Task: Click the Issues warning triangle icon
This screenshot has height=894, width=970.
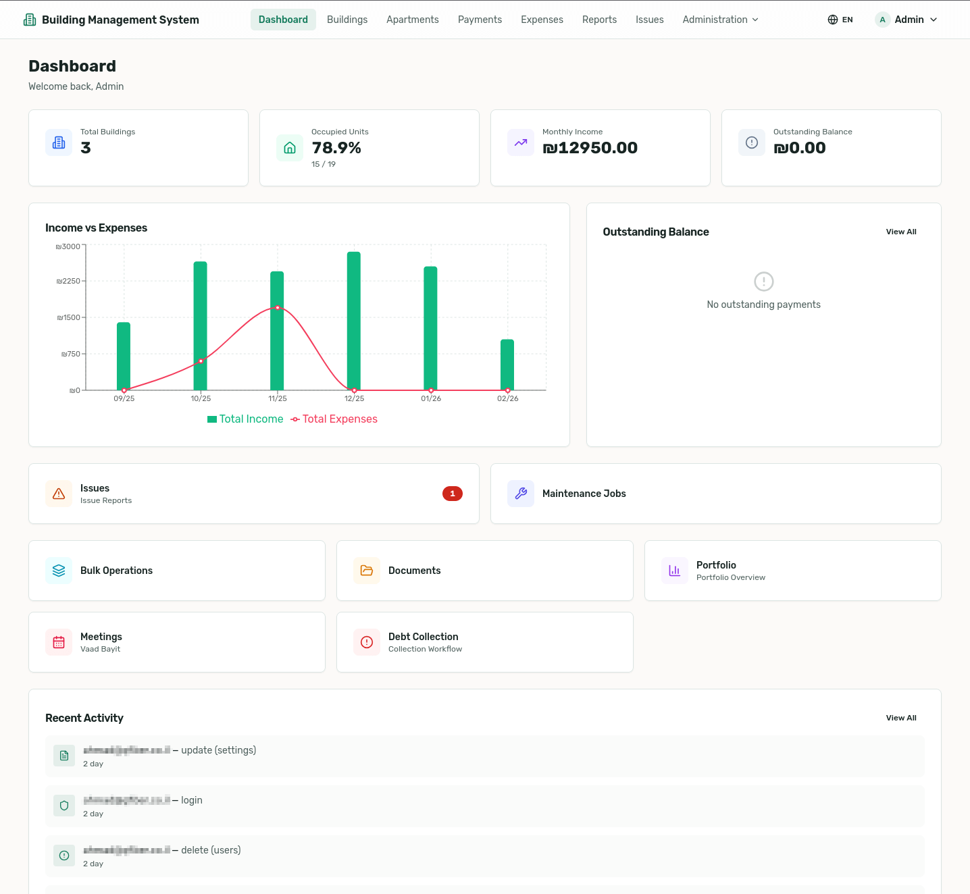Action: pos(59,494)
